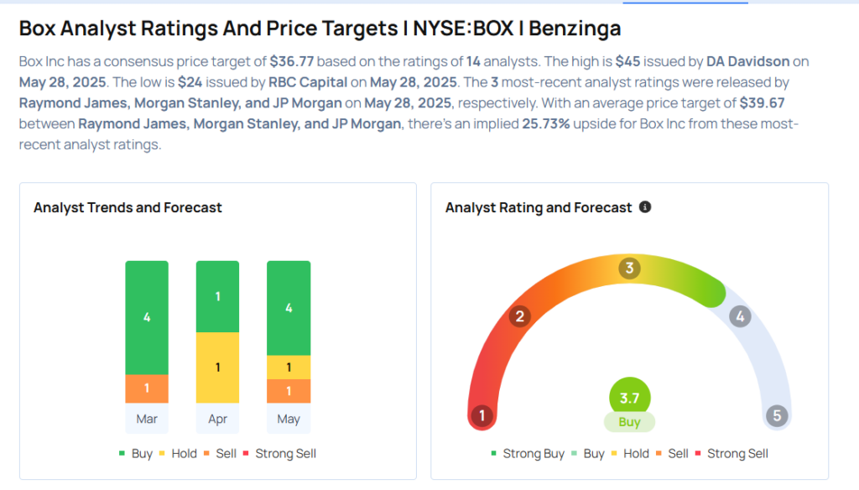The image size is (859, 490).
Task: Toggle Strong Buy legend in the rating gauge
Action: [x=528, y=454]
